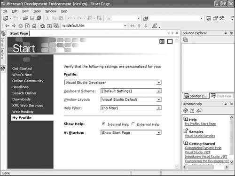Expand the solution configuration dropdown
The height and width of the screenshot is (176, 235).
click(x=139, y=18)
